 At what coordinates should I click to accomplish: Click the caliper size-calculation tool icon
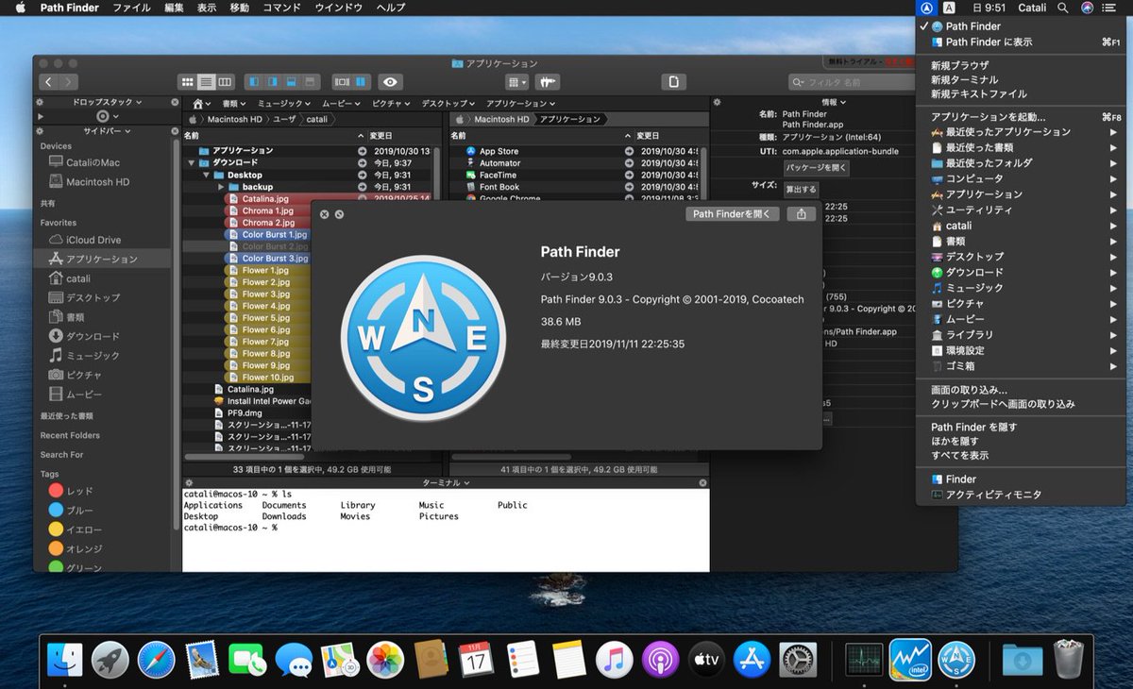549,82
